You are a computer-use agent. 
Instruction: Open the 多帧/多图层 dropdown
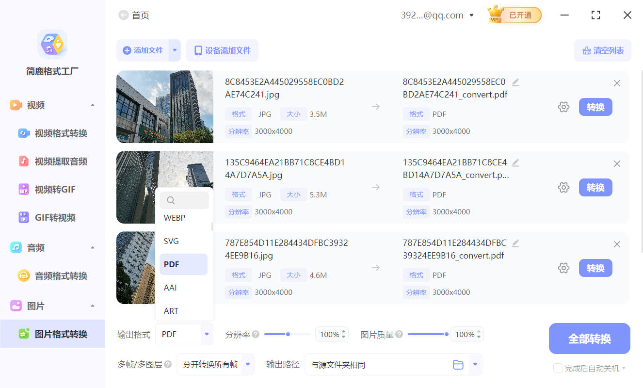point(215,364)
